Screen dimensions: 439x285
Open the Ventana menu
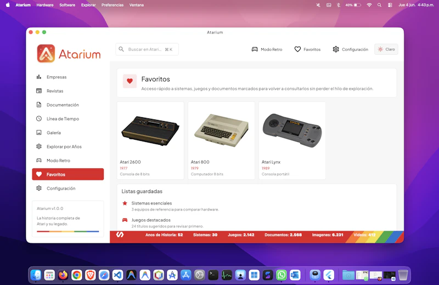pyautogui.click(x=137, y=5)
